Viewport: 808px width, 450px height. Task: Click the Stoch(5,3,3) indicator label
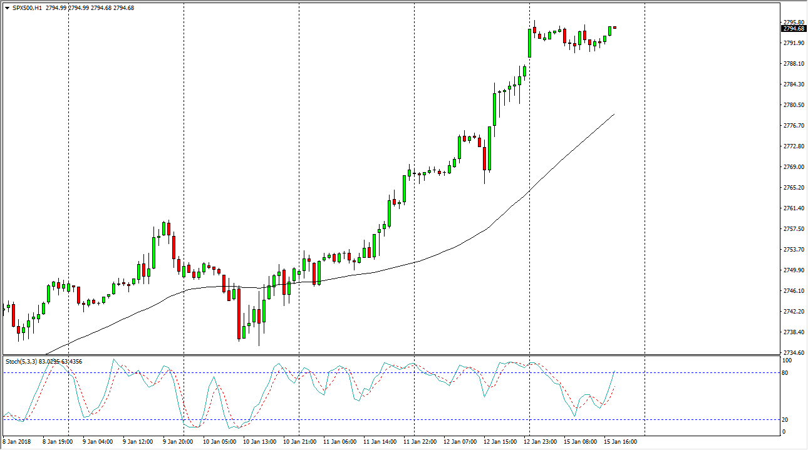tap(25, 361)
